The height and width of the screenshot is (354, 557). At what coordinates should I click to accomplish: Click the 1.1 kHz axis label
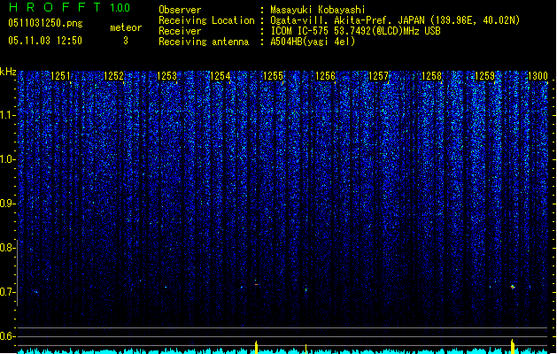pos(7,115)
